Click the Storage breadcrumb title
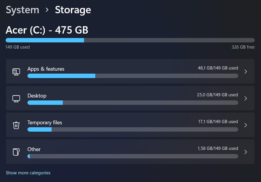The height and width of the screenshot is (182, 261). click(x=73, y=10)
